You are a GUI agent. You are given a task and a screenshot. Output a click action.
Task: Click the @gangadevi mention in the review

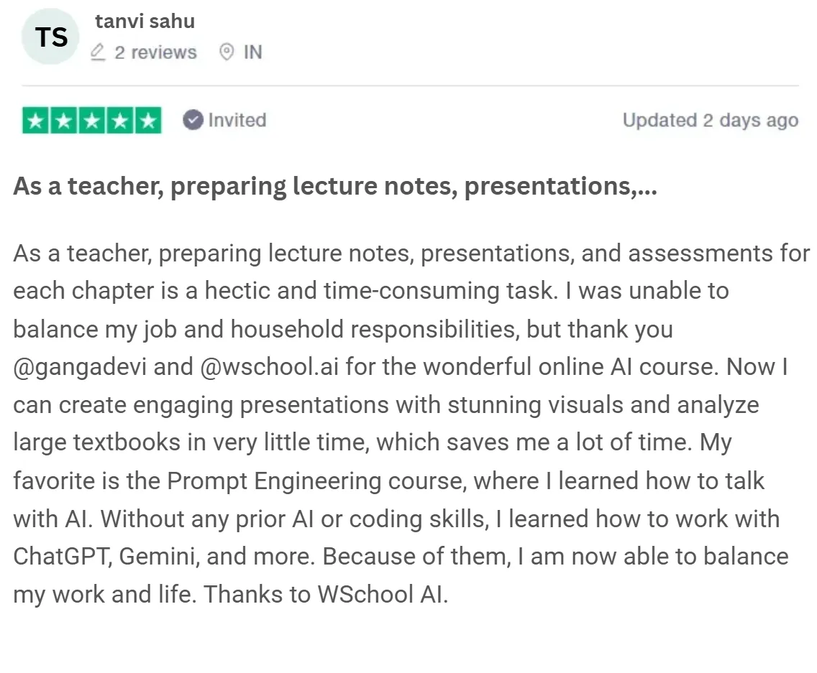click(x=80, y=367)
